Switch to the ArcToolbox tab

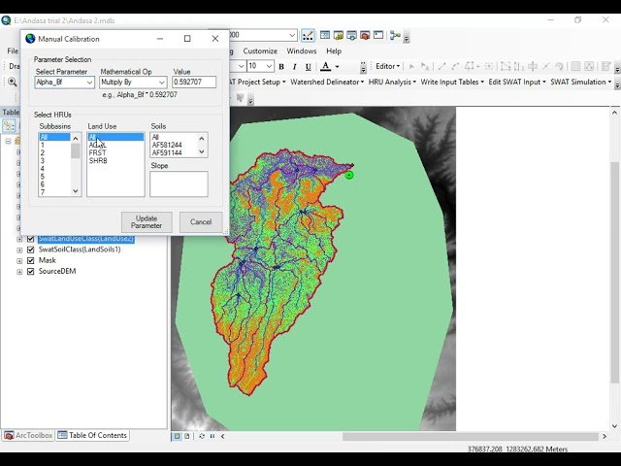click(x=28, y=436)
